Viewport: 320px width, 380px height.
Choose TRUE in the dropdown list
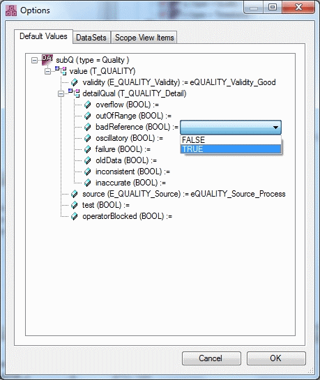coord(231,149)
